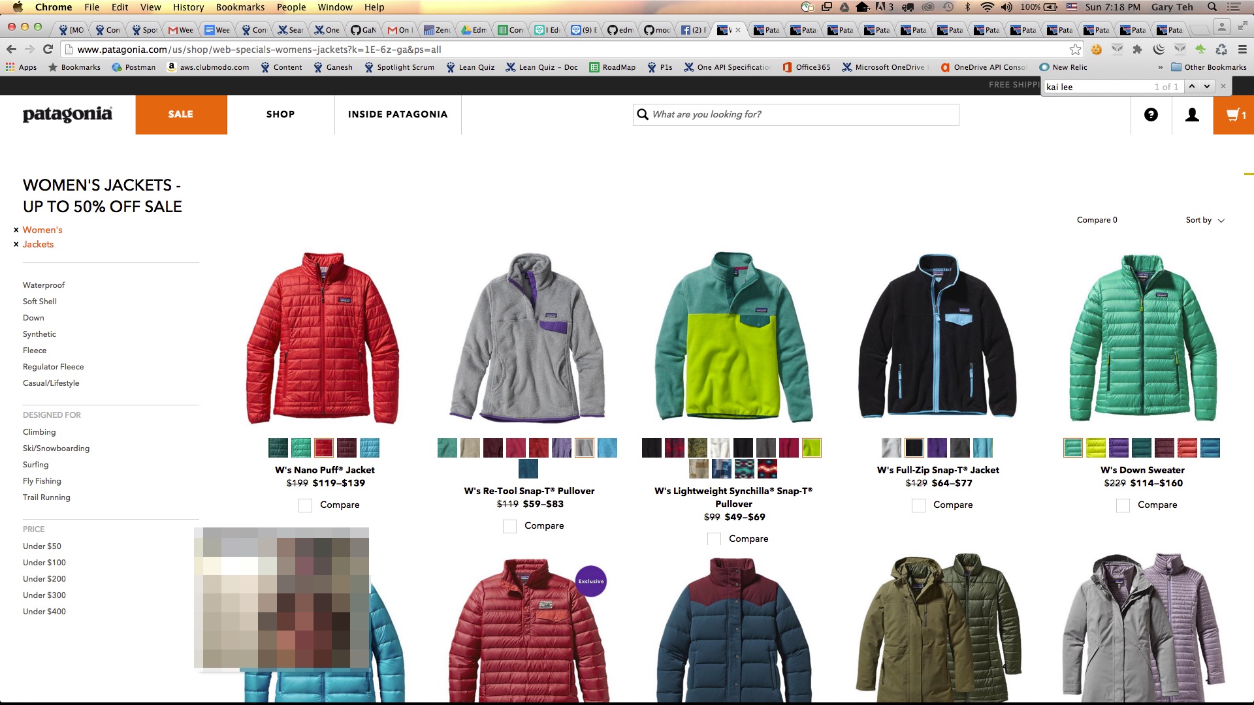1254x705 pixels.
Task: Click the black Full-Zip Snap-T jacket image
Action: pos(938,336)
